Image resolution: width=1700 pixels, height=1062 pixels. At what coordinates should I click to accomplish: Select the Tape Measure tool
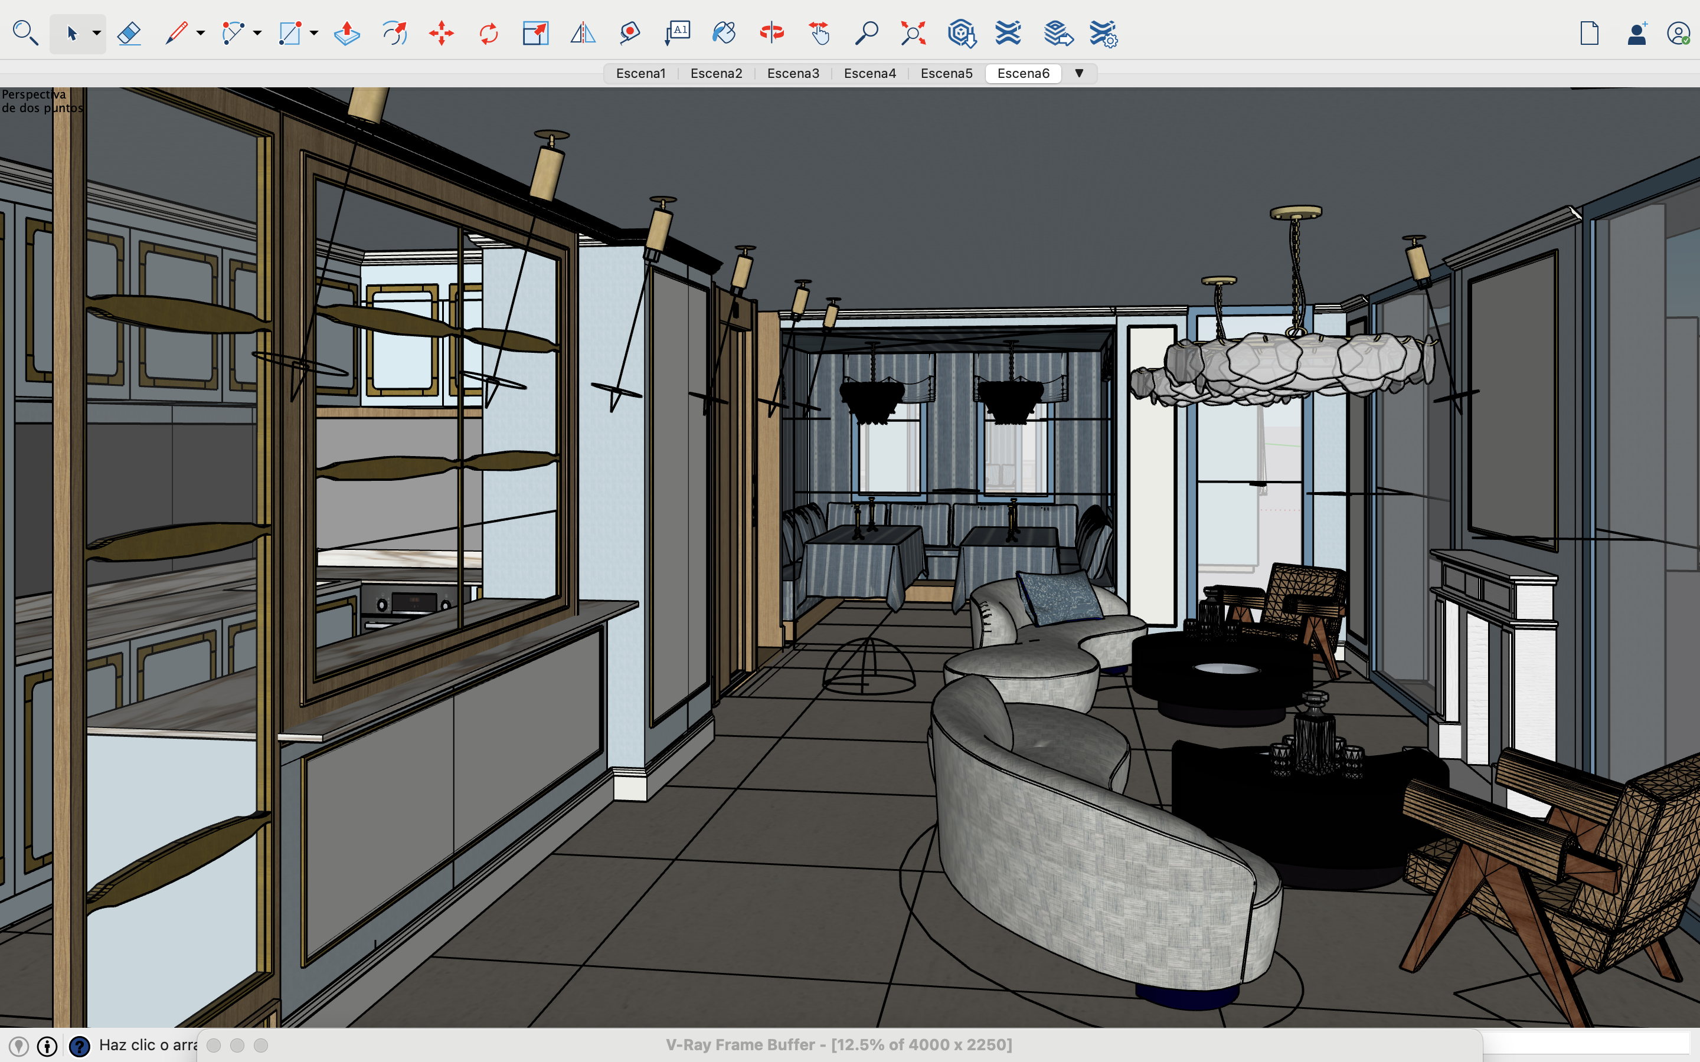click(x=630, y=33)
